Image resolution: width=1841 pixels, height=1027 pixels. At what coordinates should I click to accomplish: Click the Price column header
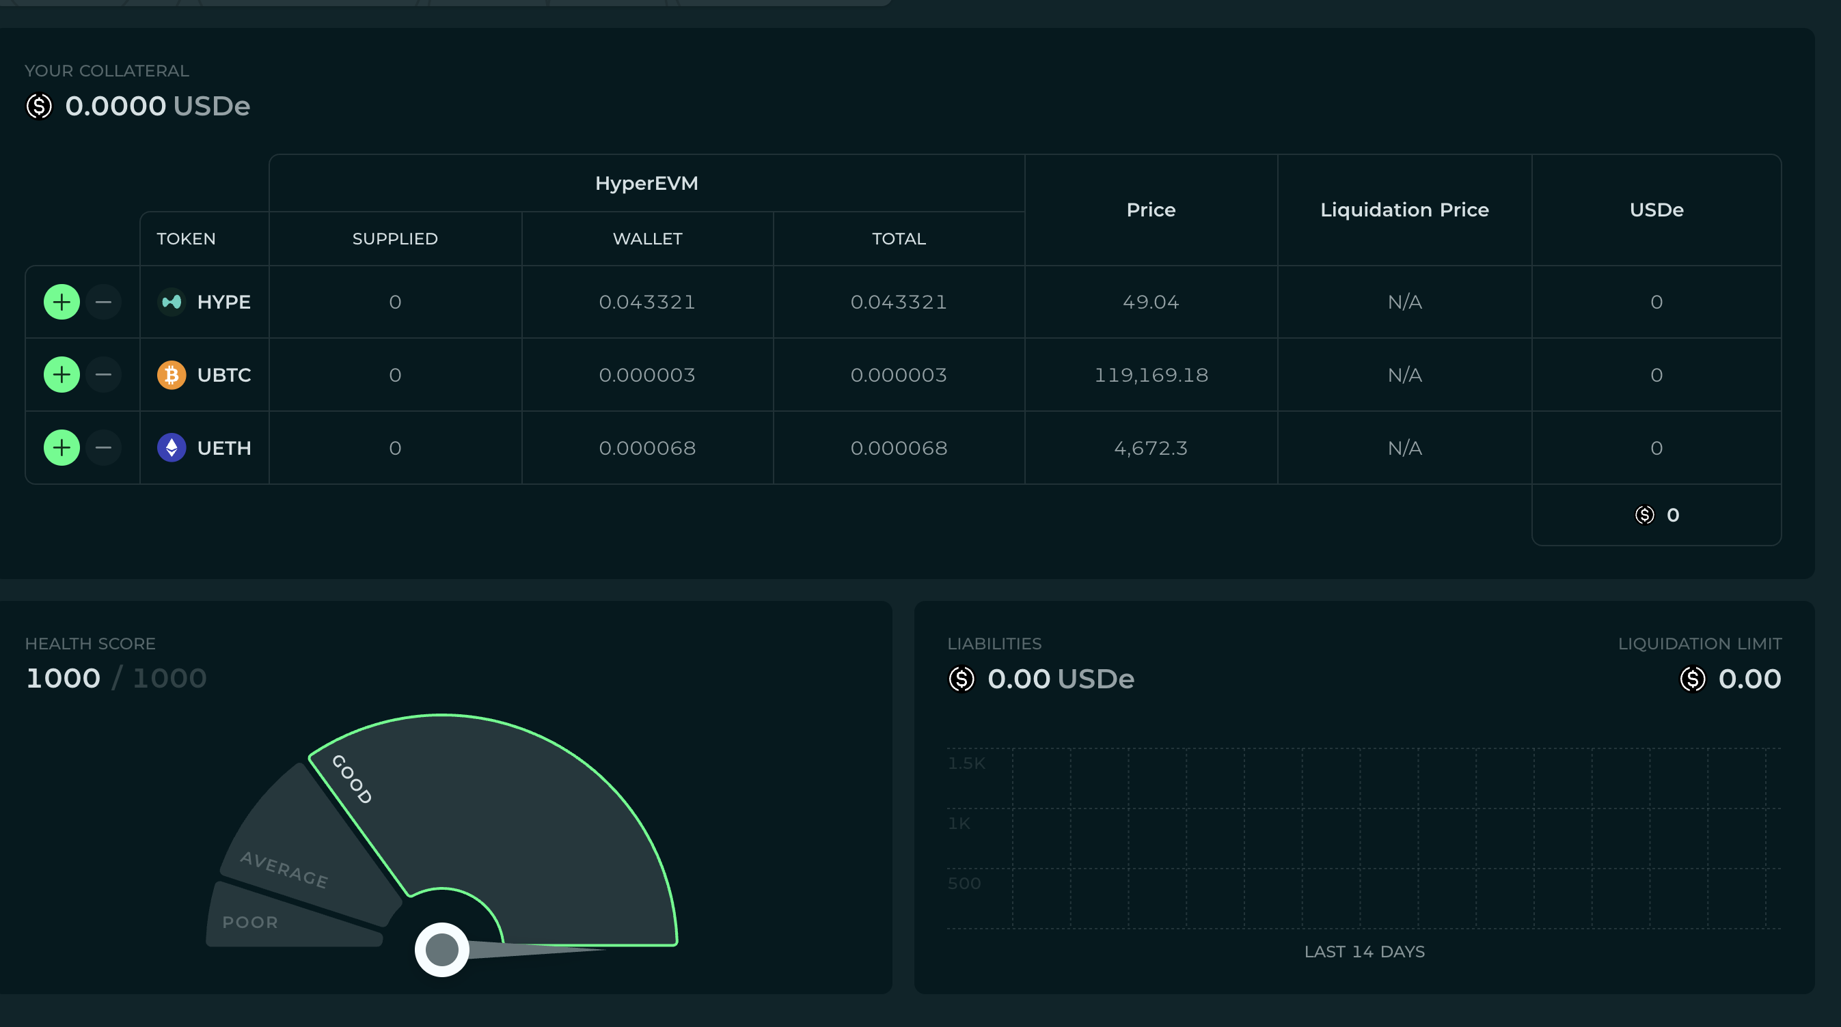pos(1151,210)
